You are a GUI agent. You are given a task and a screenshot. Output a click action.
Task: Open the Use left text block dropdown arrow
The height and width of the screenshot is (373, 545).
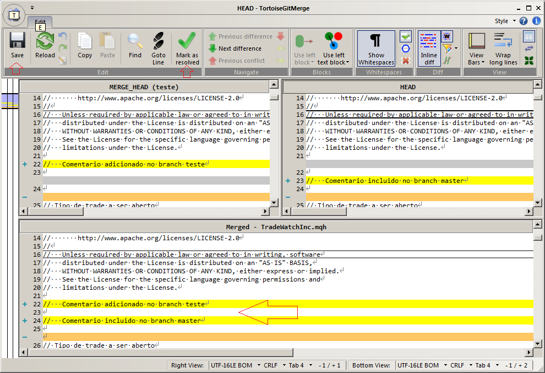[347, 62]
